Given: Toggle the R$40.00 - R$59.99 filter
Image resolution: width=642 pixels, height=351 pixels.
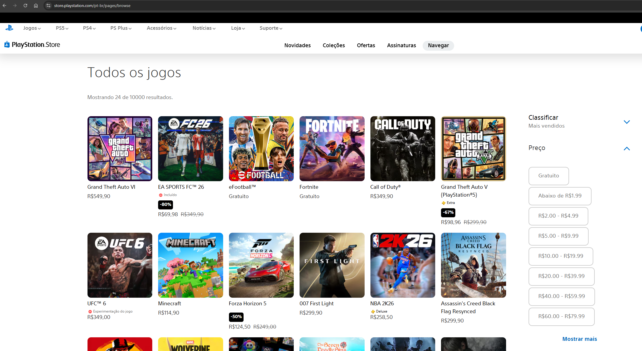Looking at the screenshot, I should pyautogui.click(x=561, y=296).
